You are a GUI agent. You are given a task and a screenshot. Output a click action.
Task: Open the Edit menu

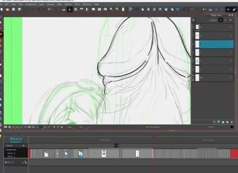coord(6,4)
